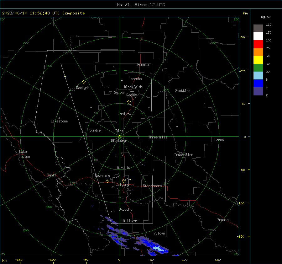Screen dimensions: 282x264
Task: Click the Strathmore label
Action: click(x=152, y=186)
